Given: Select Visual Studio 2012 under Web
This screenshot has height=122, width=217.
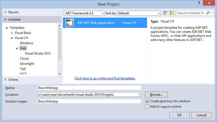Looking at the screenshot, I should (38, 53).
